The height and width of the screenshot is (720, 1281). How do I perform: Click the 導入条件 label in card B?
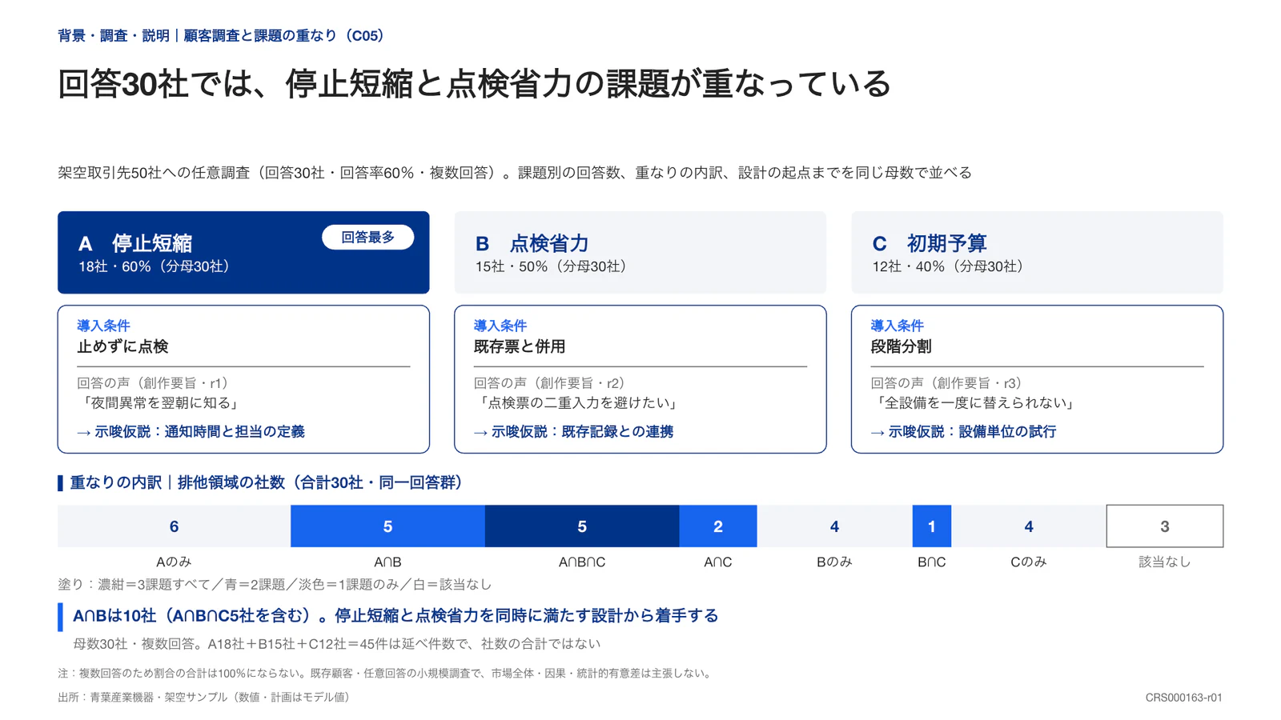pos(500,326)
